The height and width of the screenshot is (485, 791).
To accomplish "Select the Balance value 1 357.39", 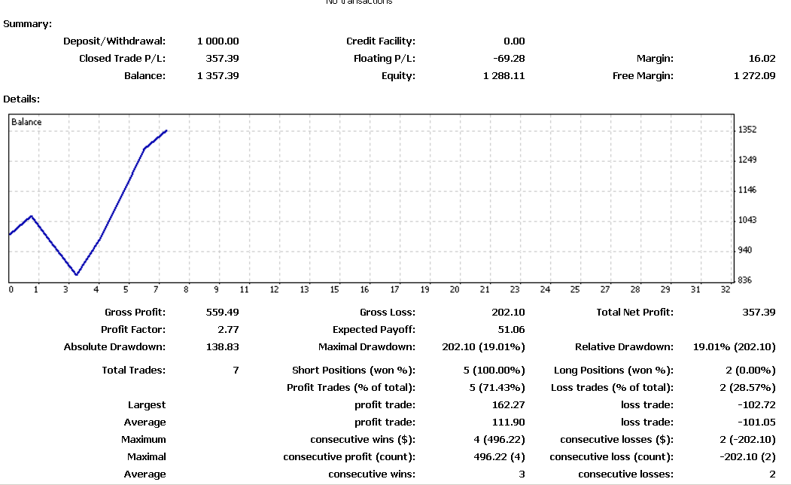I will tap(218, 76).
